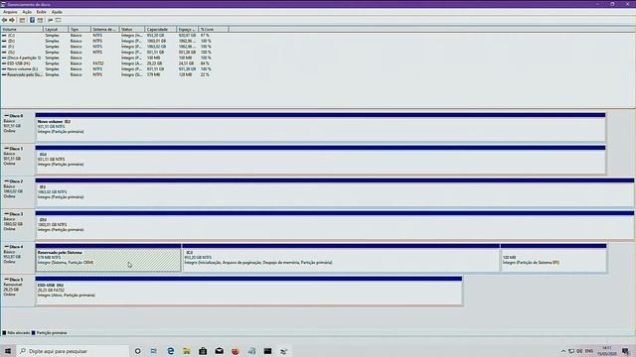Sort by the Capacidade column header
This screenshot has height=357, width=636.
pyautogui.click(x=161, y=29)
